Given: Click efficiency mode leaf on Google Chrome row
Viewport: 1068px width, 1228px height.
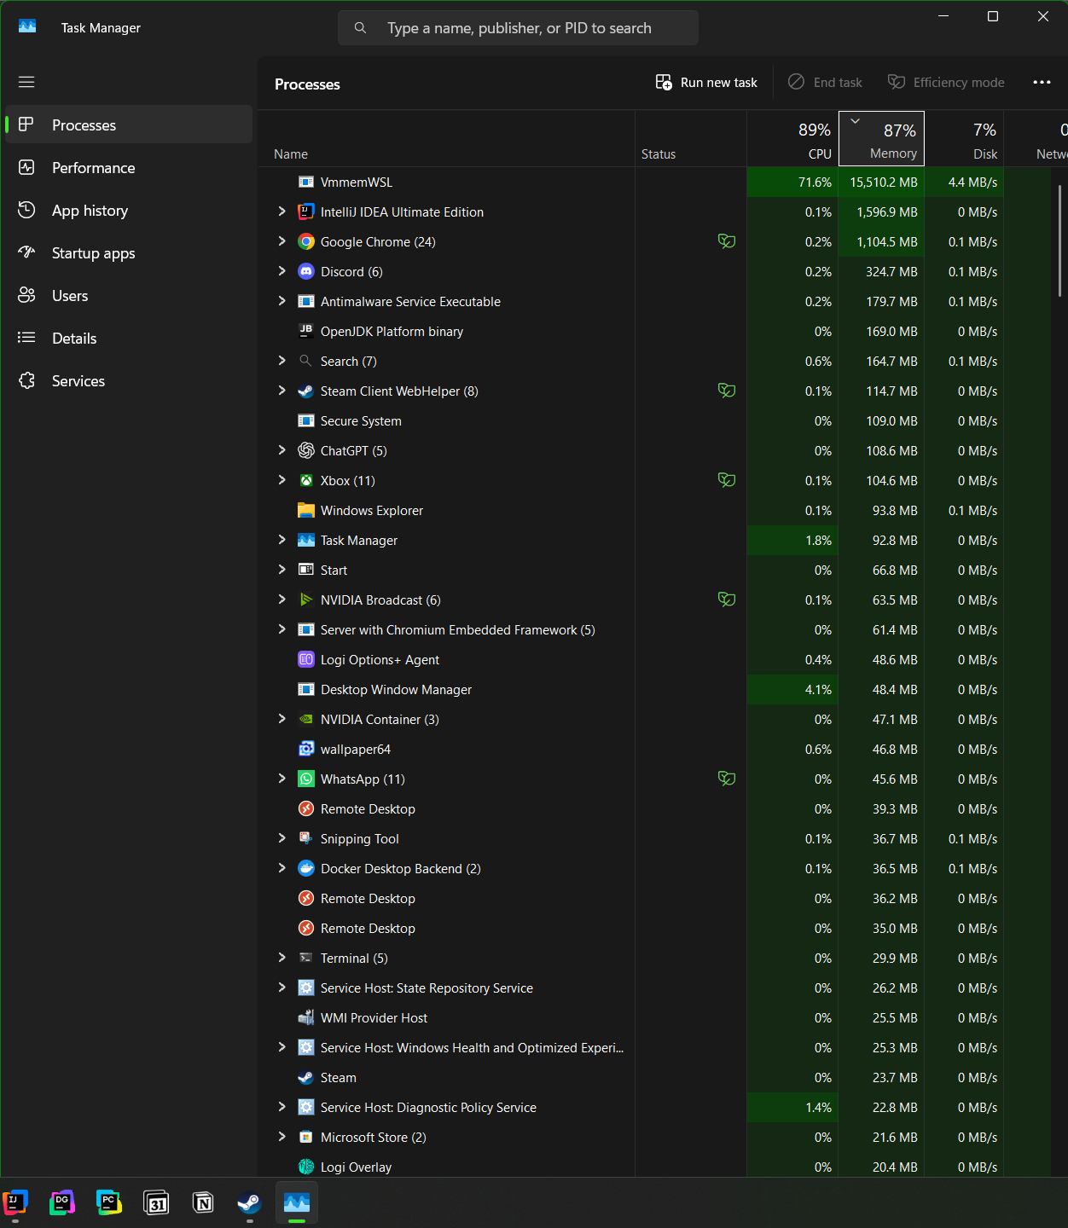Looking at the screenshot, I should (727, 241).
